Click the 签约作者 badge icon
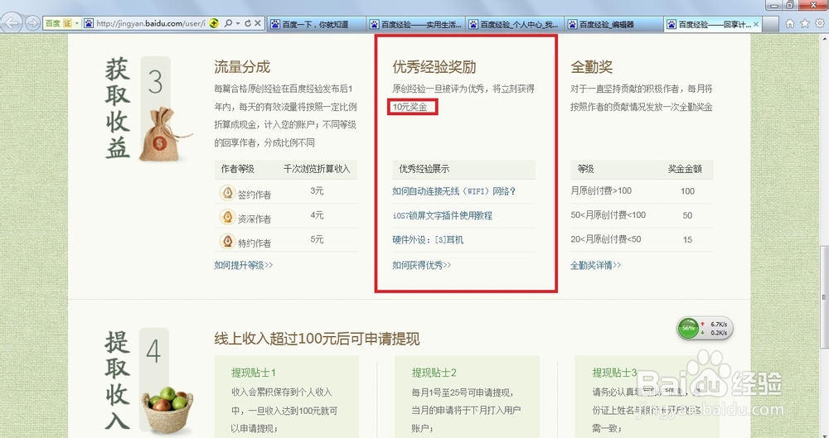Viewport: 829px width, 438px height. (227, 194)
